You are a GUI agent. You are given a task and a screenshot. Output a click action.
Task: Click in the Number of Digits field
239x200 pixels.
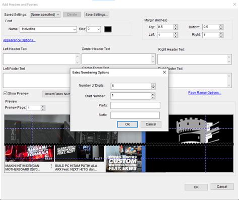point(131,86)
